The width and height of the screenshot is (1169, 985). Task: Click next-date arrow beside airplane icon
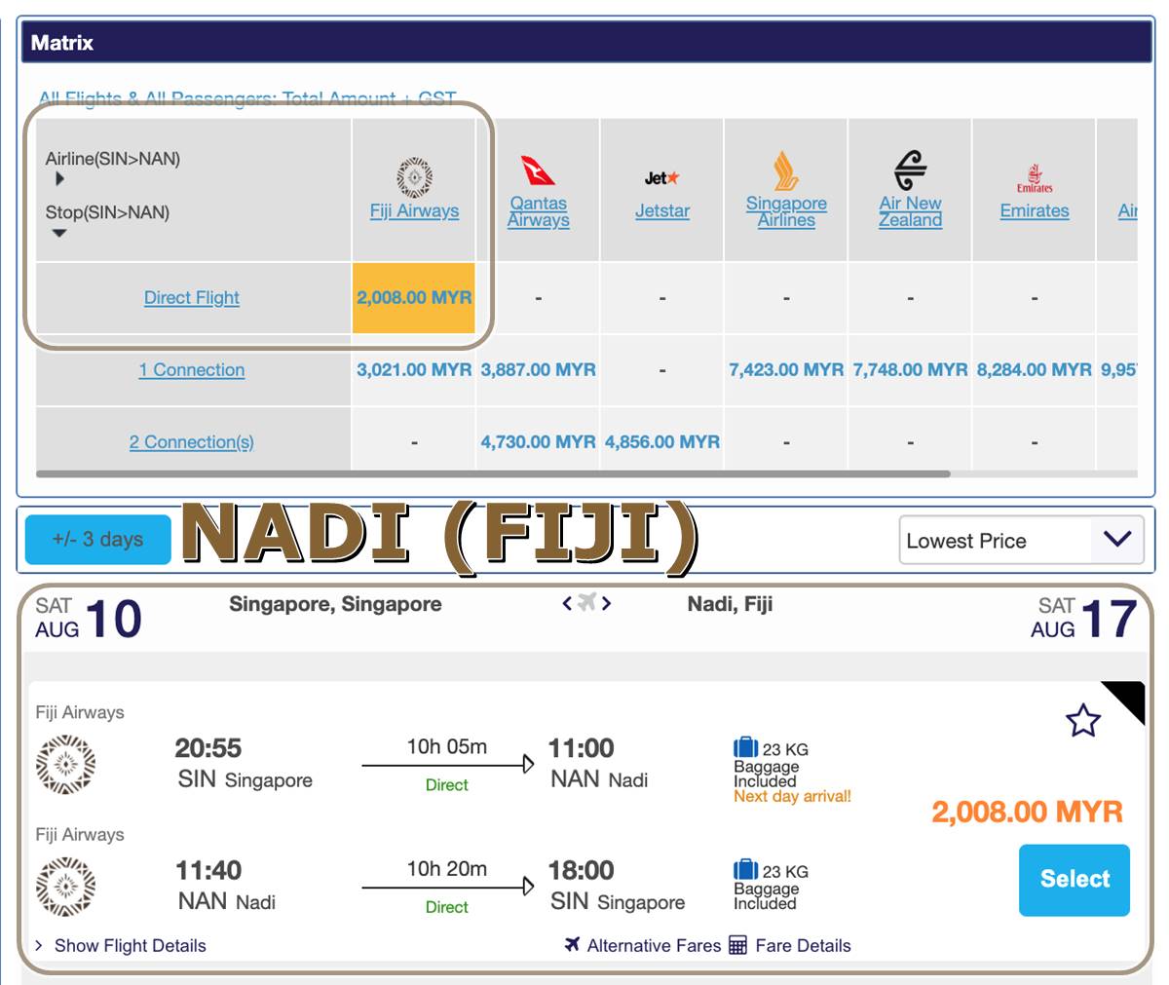tap(606, 604)
